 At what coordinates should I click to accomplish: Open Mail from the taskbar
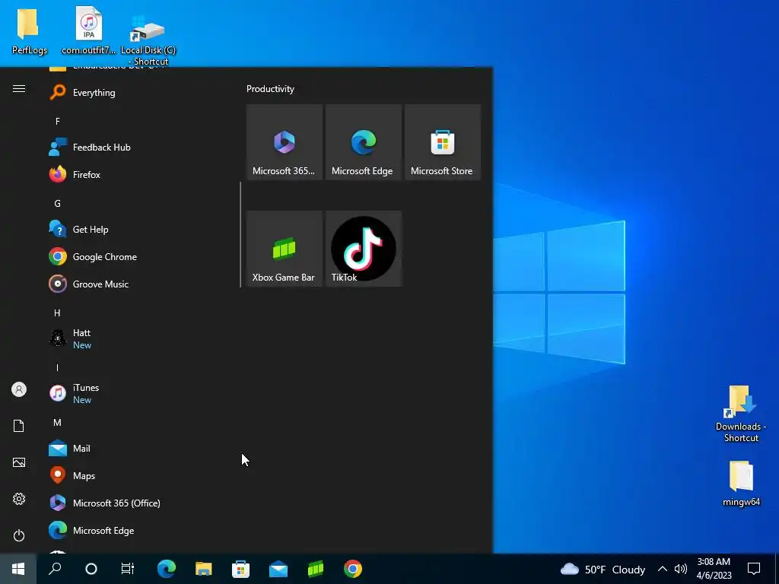[x=278, y=569]
